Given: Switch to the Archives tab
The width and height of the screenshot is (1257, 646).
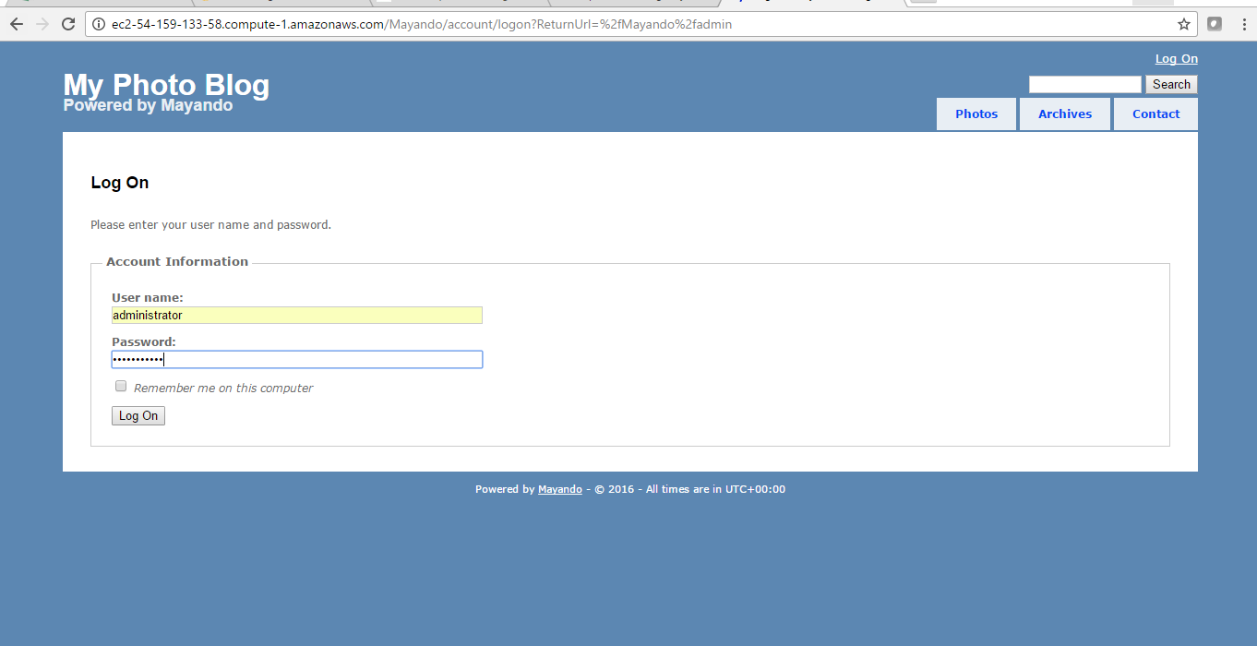Looking at the screenshot, I should coord(1064,114).
